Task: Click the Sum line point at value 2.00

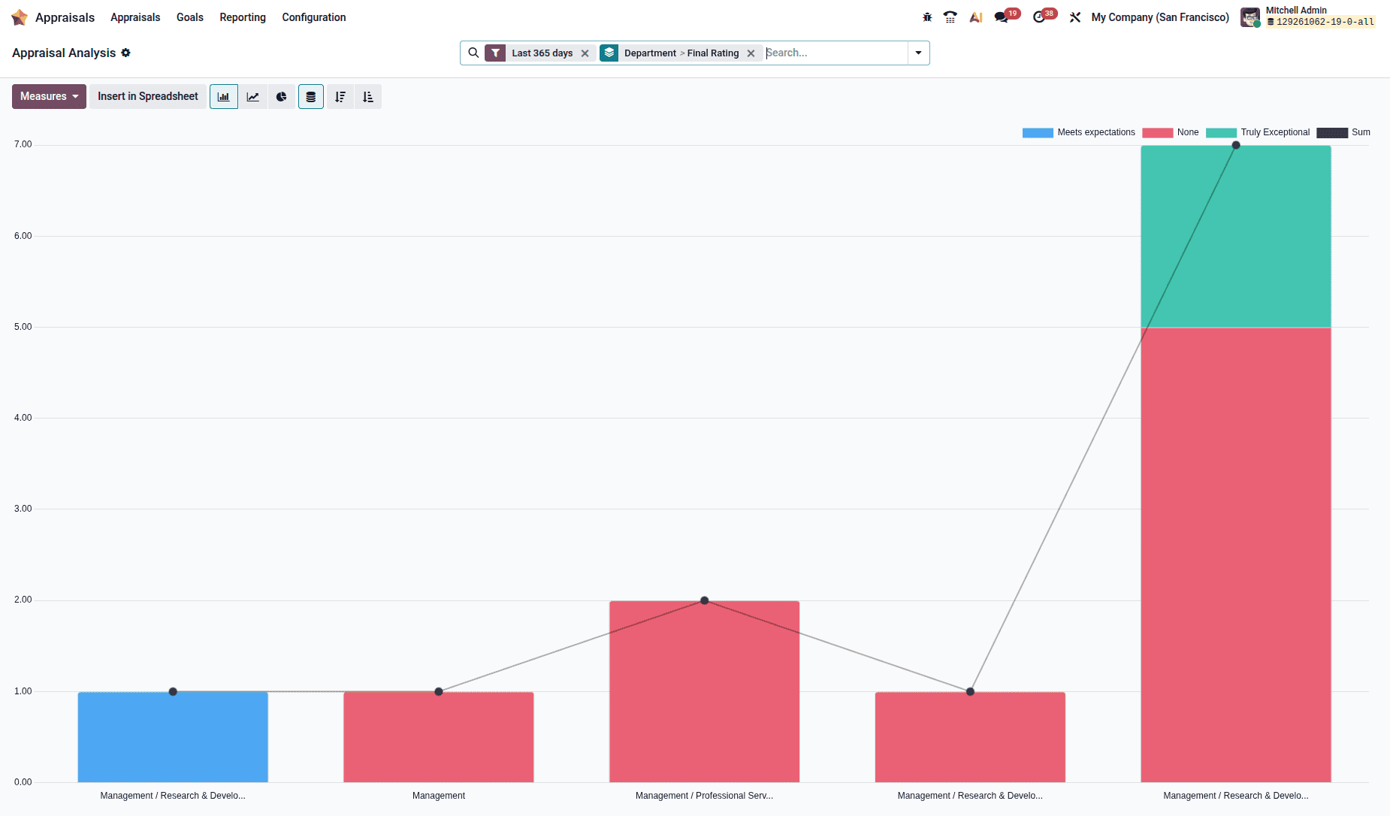Action: [704, 600]
